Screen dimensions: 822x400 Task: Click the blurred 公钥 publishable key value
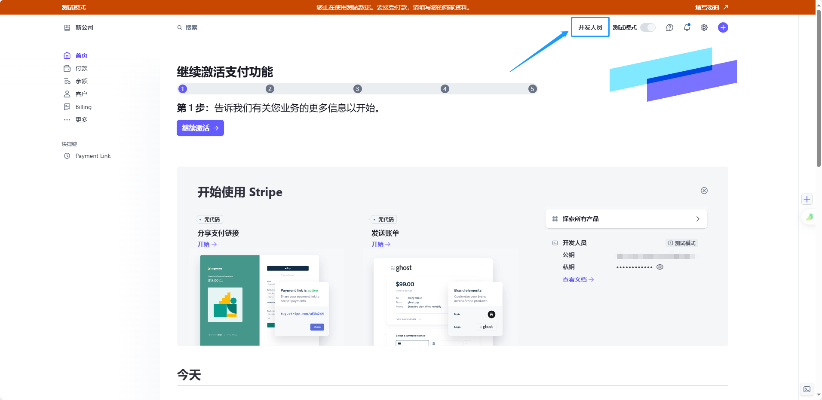656,257
